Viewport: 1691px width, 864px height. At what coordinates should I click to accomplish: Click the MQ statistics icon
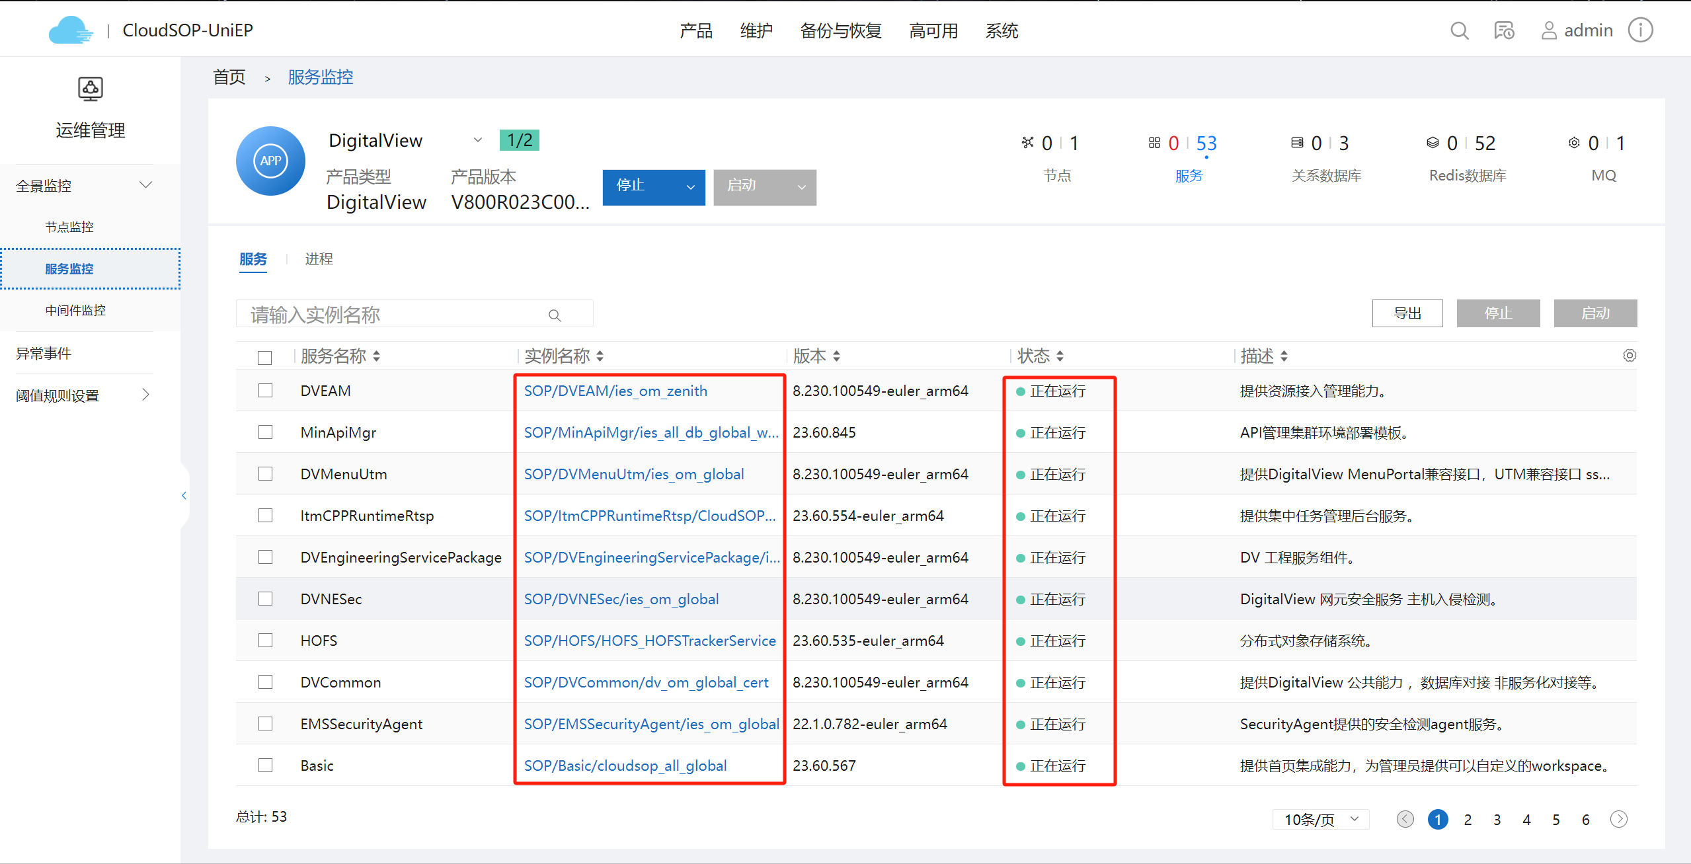1574,143
